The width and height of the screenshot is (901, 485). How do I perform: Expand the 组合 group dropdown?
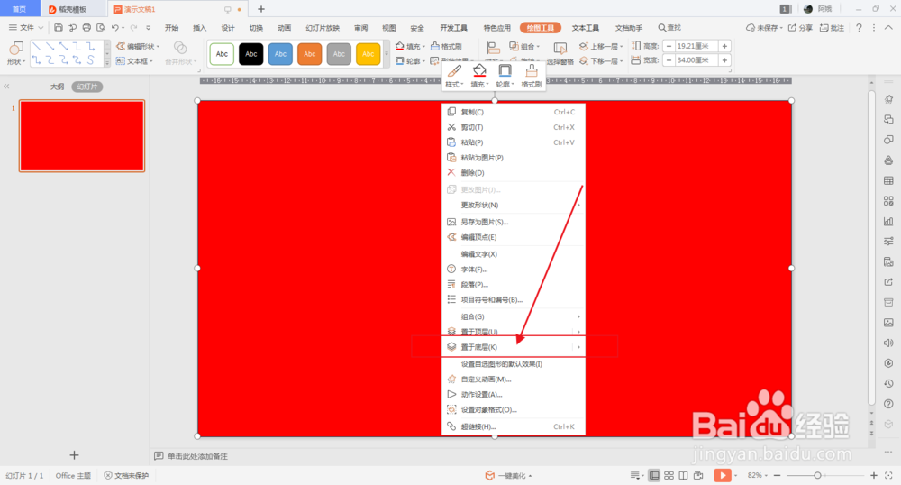point(538,47)
